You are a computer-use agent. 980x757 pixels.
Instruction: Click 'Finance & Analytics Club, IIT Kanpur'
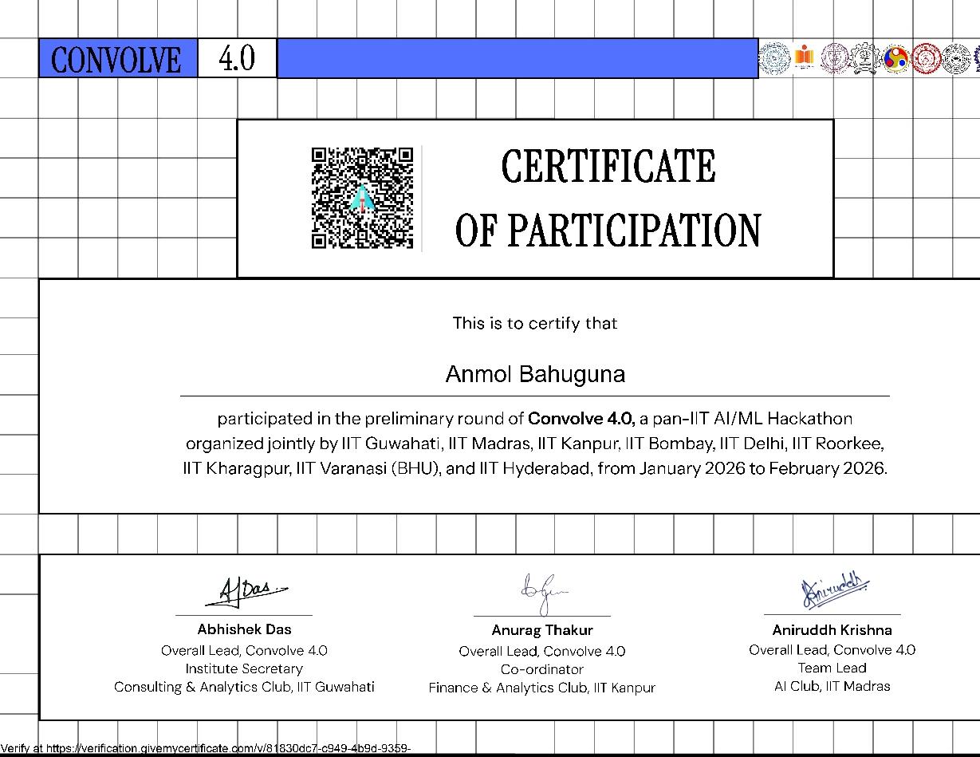coord(542,688)
